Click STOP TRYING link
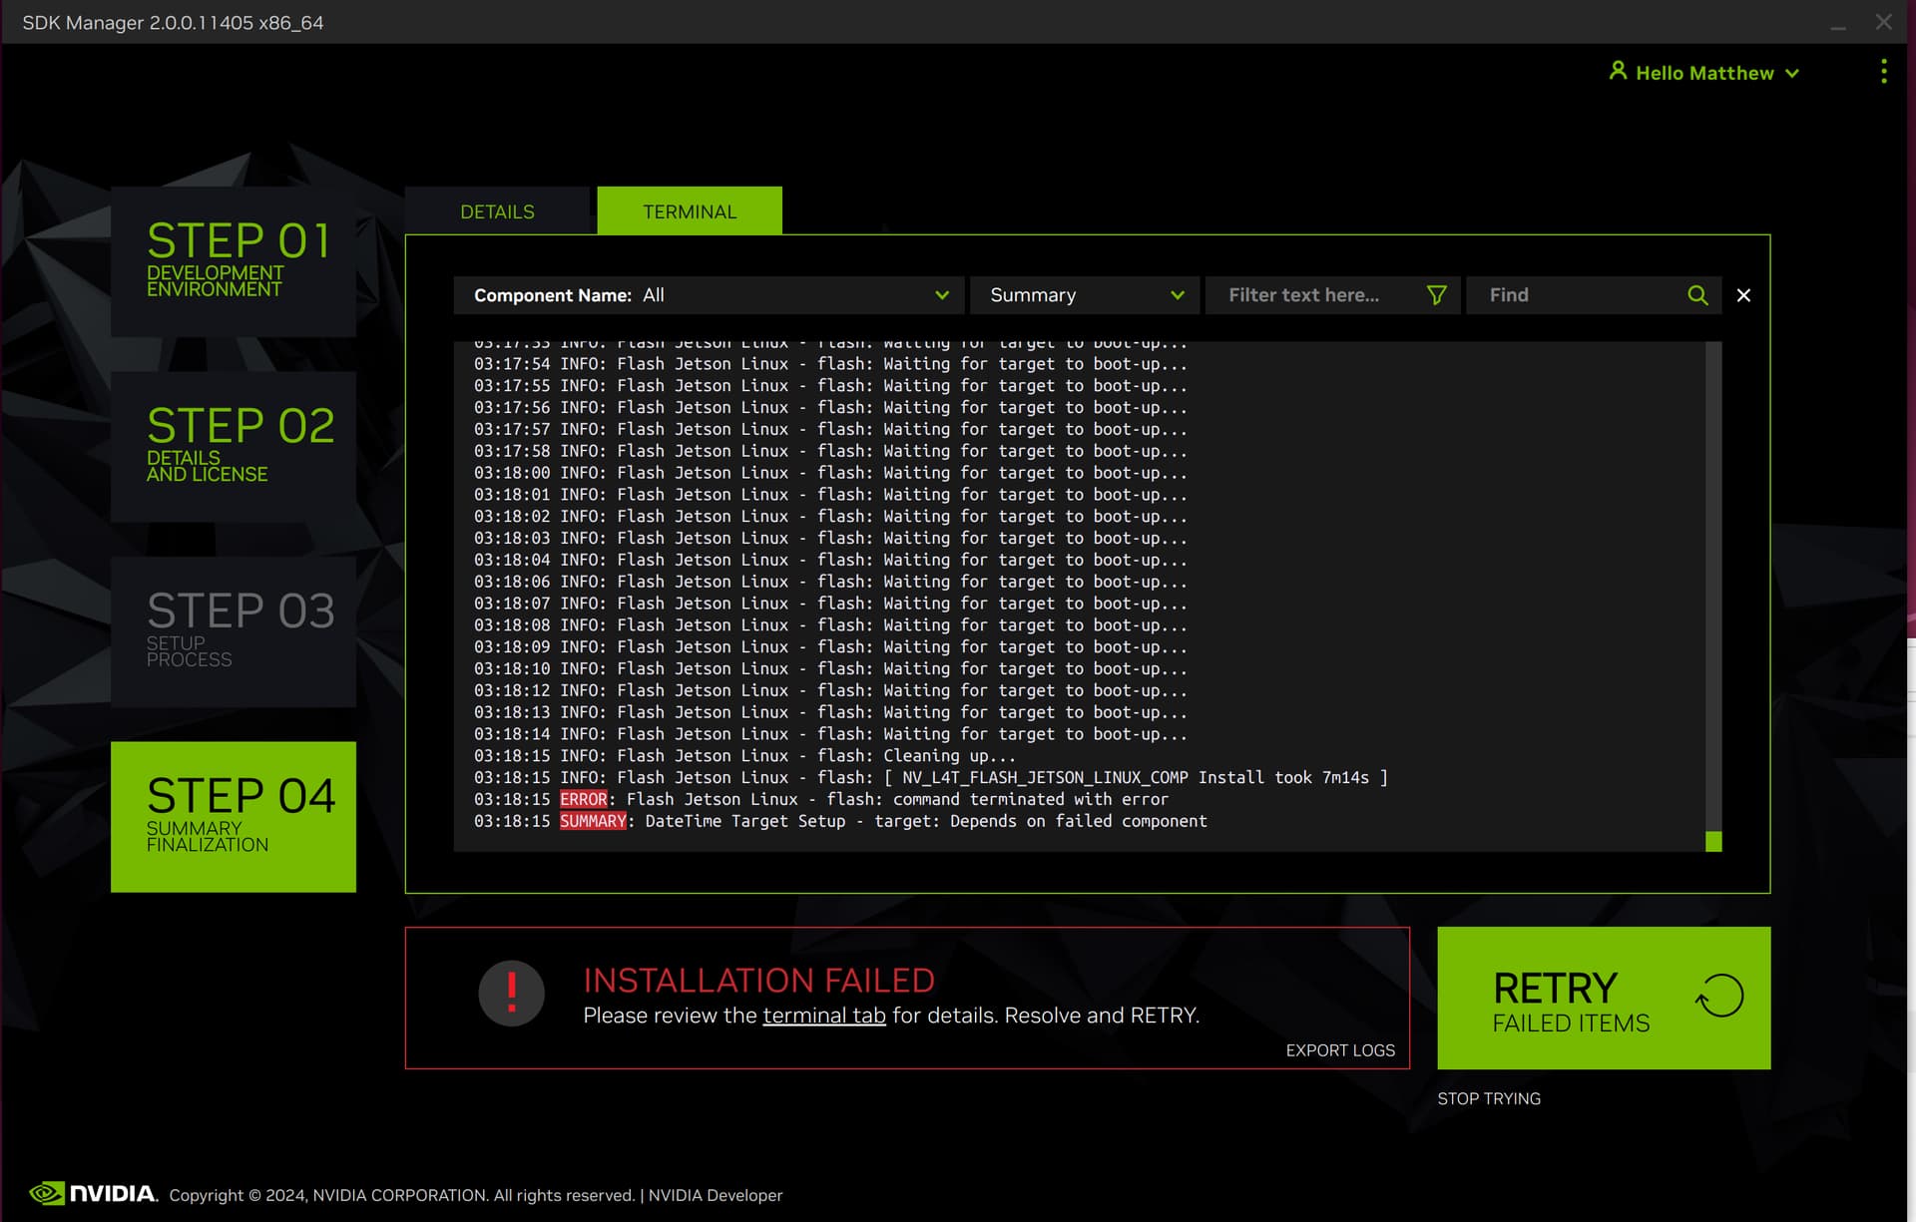The height and width of the screenshot is (1222, 1916). [1489, 1098]
